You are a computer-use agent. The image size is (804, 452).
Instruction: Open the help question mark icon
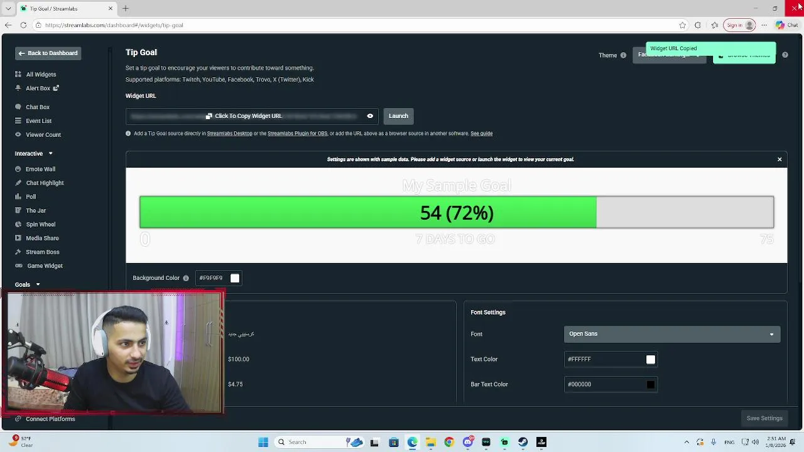pos(785,55)
